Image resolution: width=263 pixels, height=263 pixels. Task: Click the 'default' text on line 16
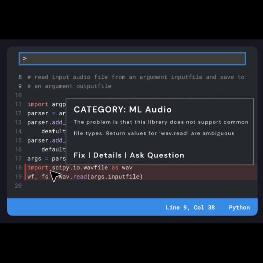tap(54, 150)
